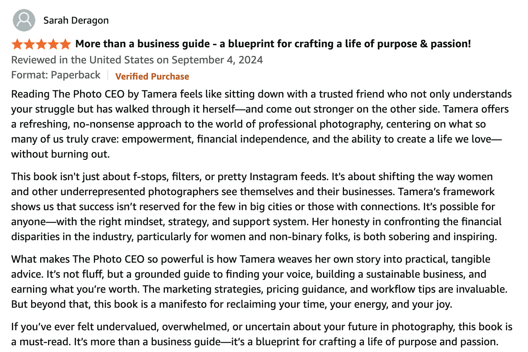Screen dimensions: 528x352
Task: Click the phrase without burning out
Action: coord(60,154)
